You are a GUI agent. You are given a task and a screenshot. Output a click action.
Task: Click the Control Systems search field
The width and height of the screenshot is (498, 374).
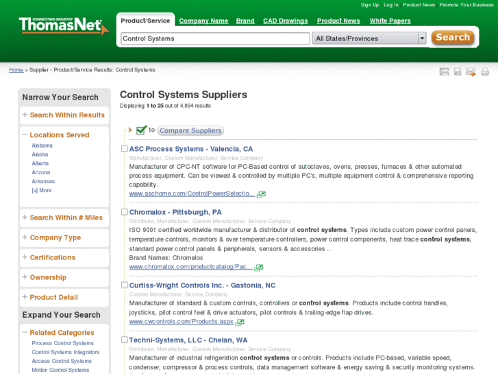click(215, 38)
